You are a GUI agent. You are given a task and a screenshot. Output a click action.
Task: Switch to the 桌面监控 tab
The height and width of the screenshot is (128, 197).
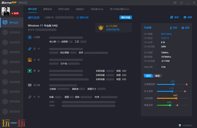48,9
